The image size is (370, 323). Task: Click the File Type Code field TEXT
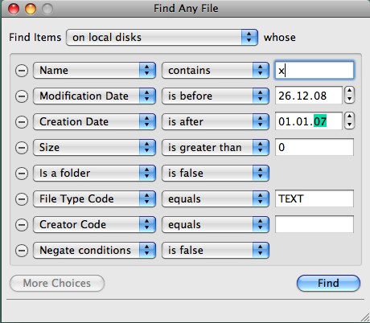pos(314,198)
